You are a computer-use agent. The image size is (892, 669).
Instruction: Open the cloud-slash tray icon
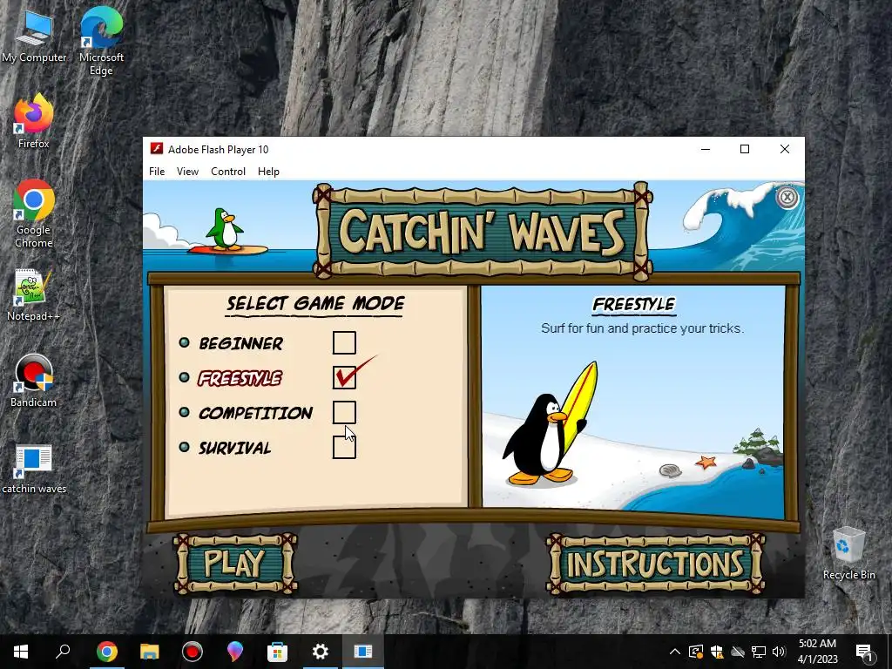[738, 652]
